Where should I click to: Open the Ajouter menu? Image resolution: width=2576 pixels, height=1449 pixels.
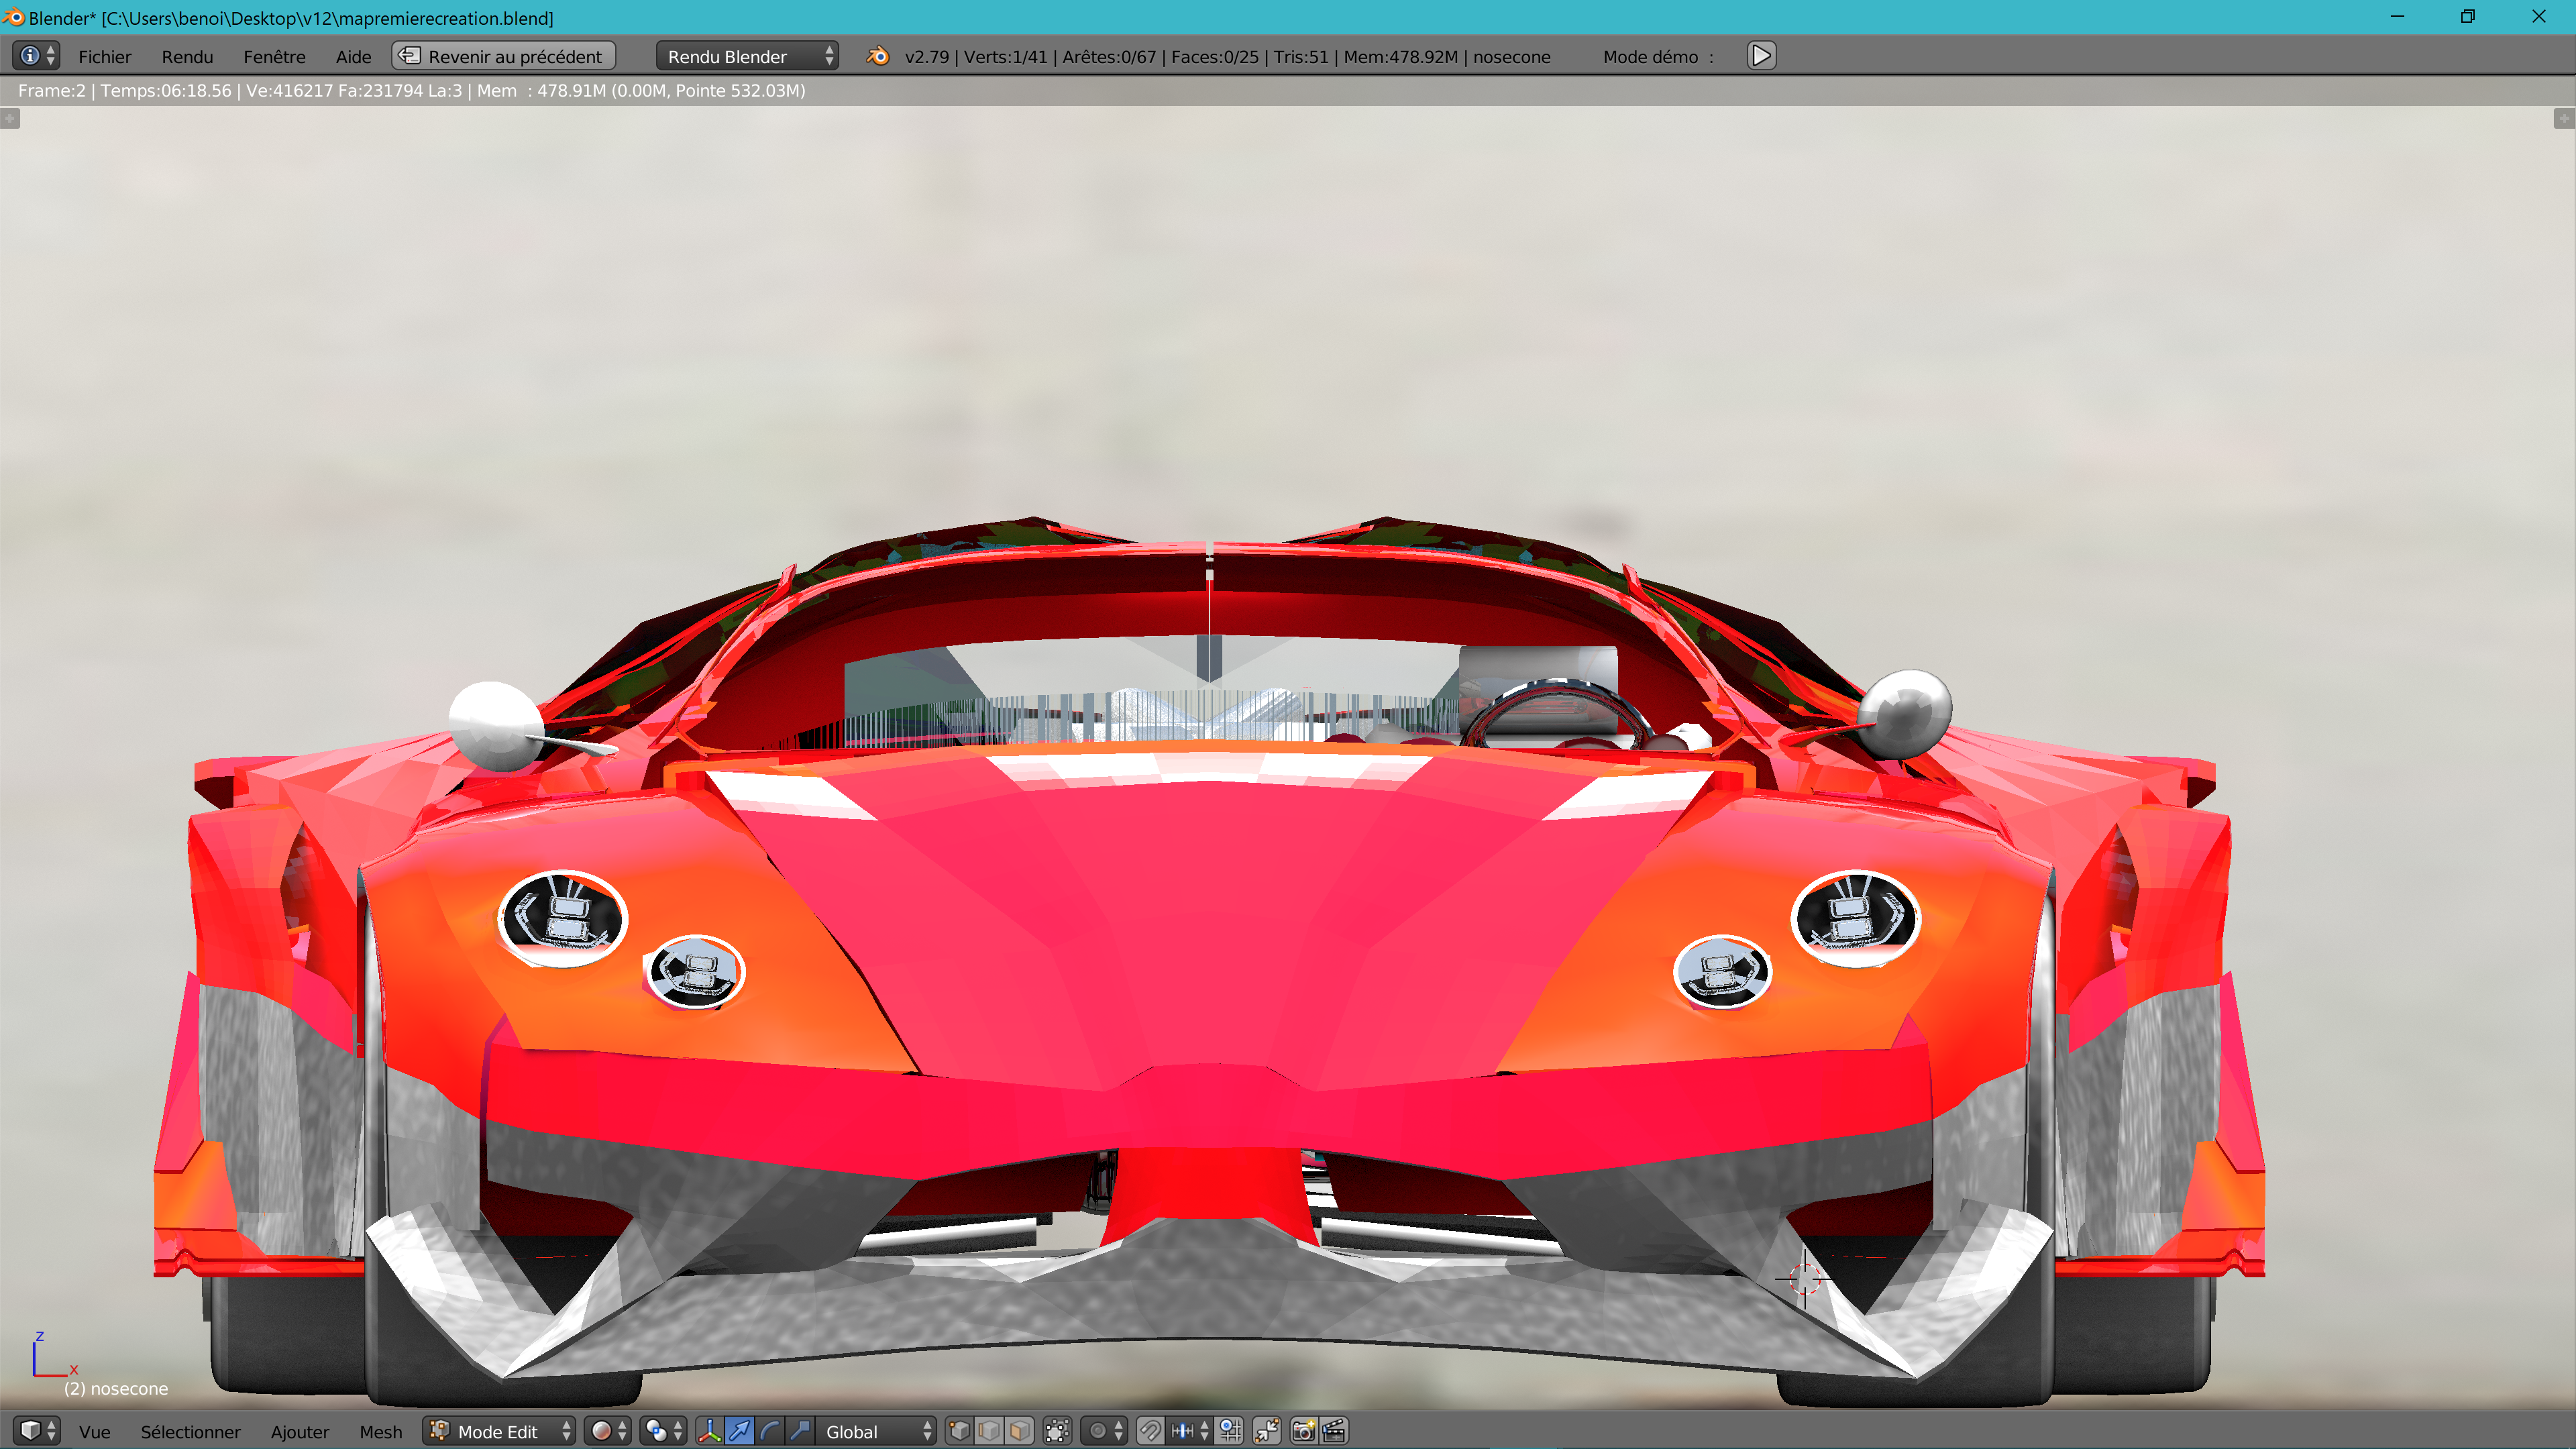[x=300, y=1432]
